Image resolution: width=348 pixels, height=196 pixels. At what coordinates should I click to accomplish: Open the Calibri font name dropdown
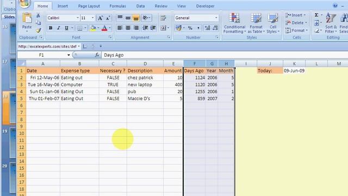[77, 18]
